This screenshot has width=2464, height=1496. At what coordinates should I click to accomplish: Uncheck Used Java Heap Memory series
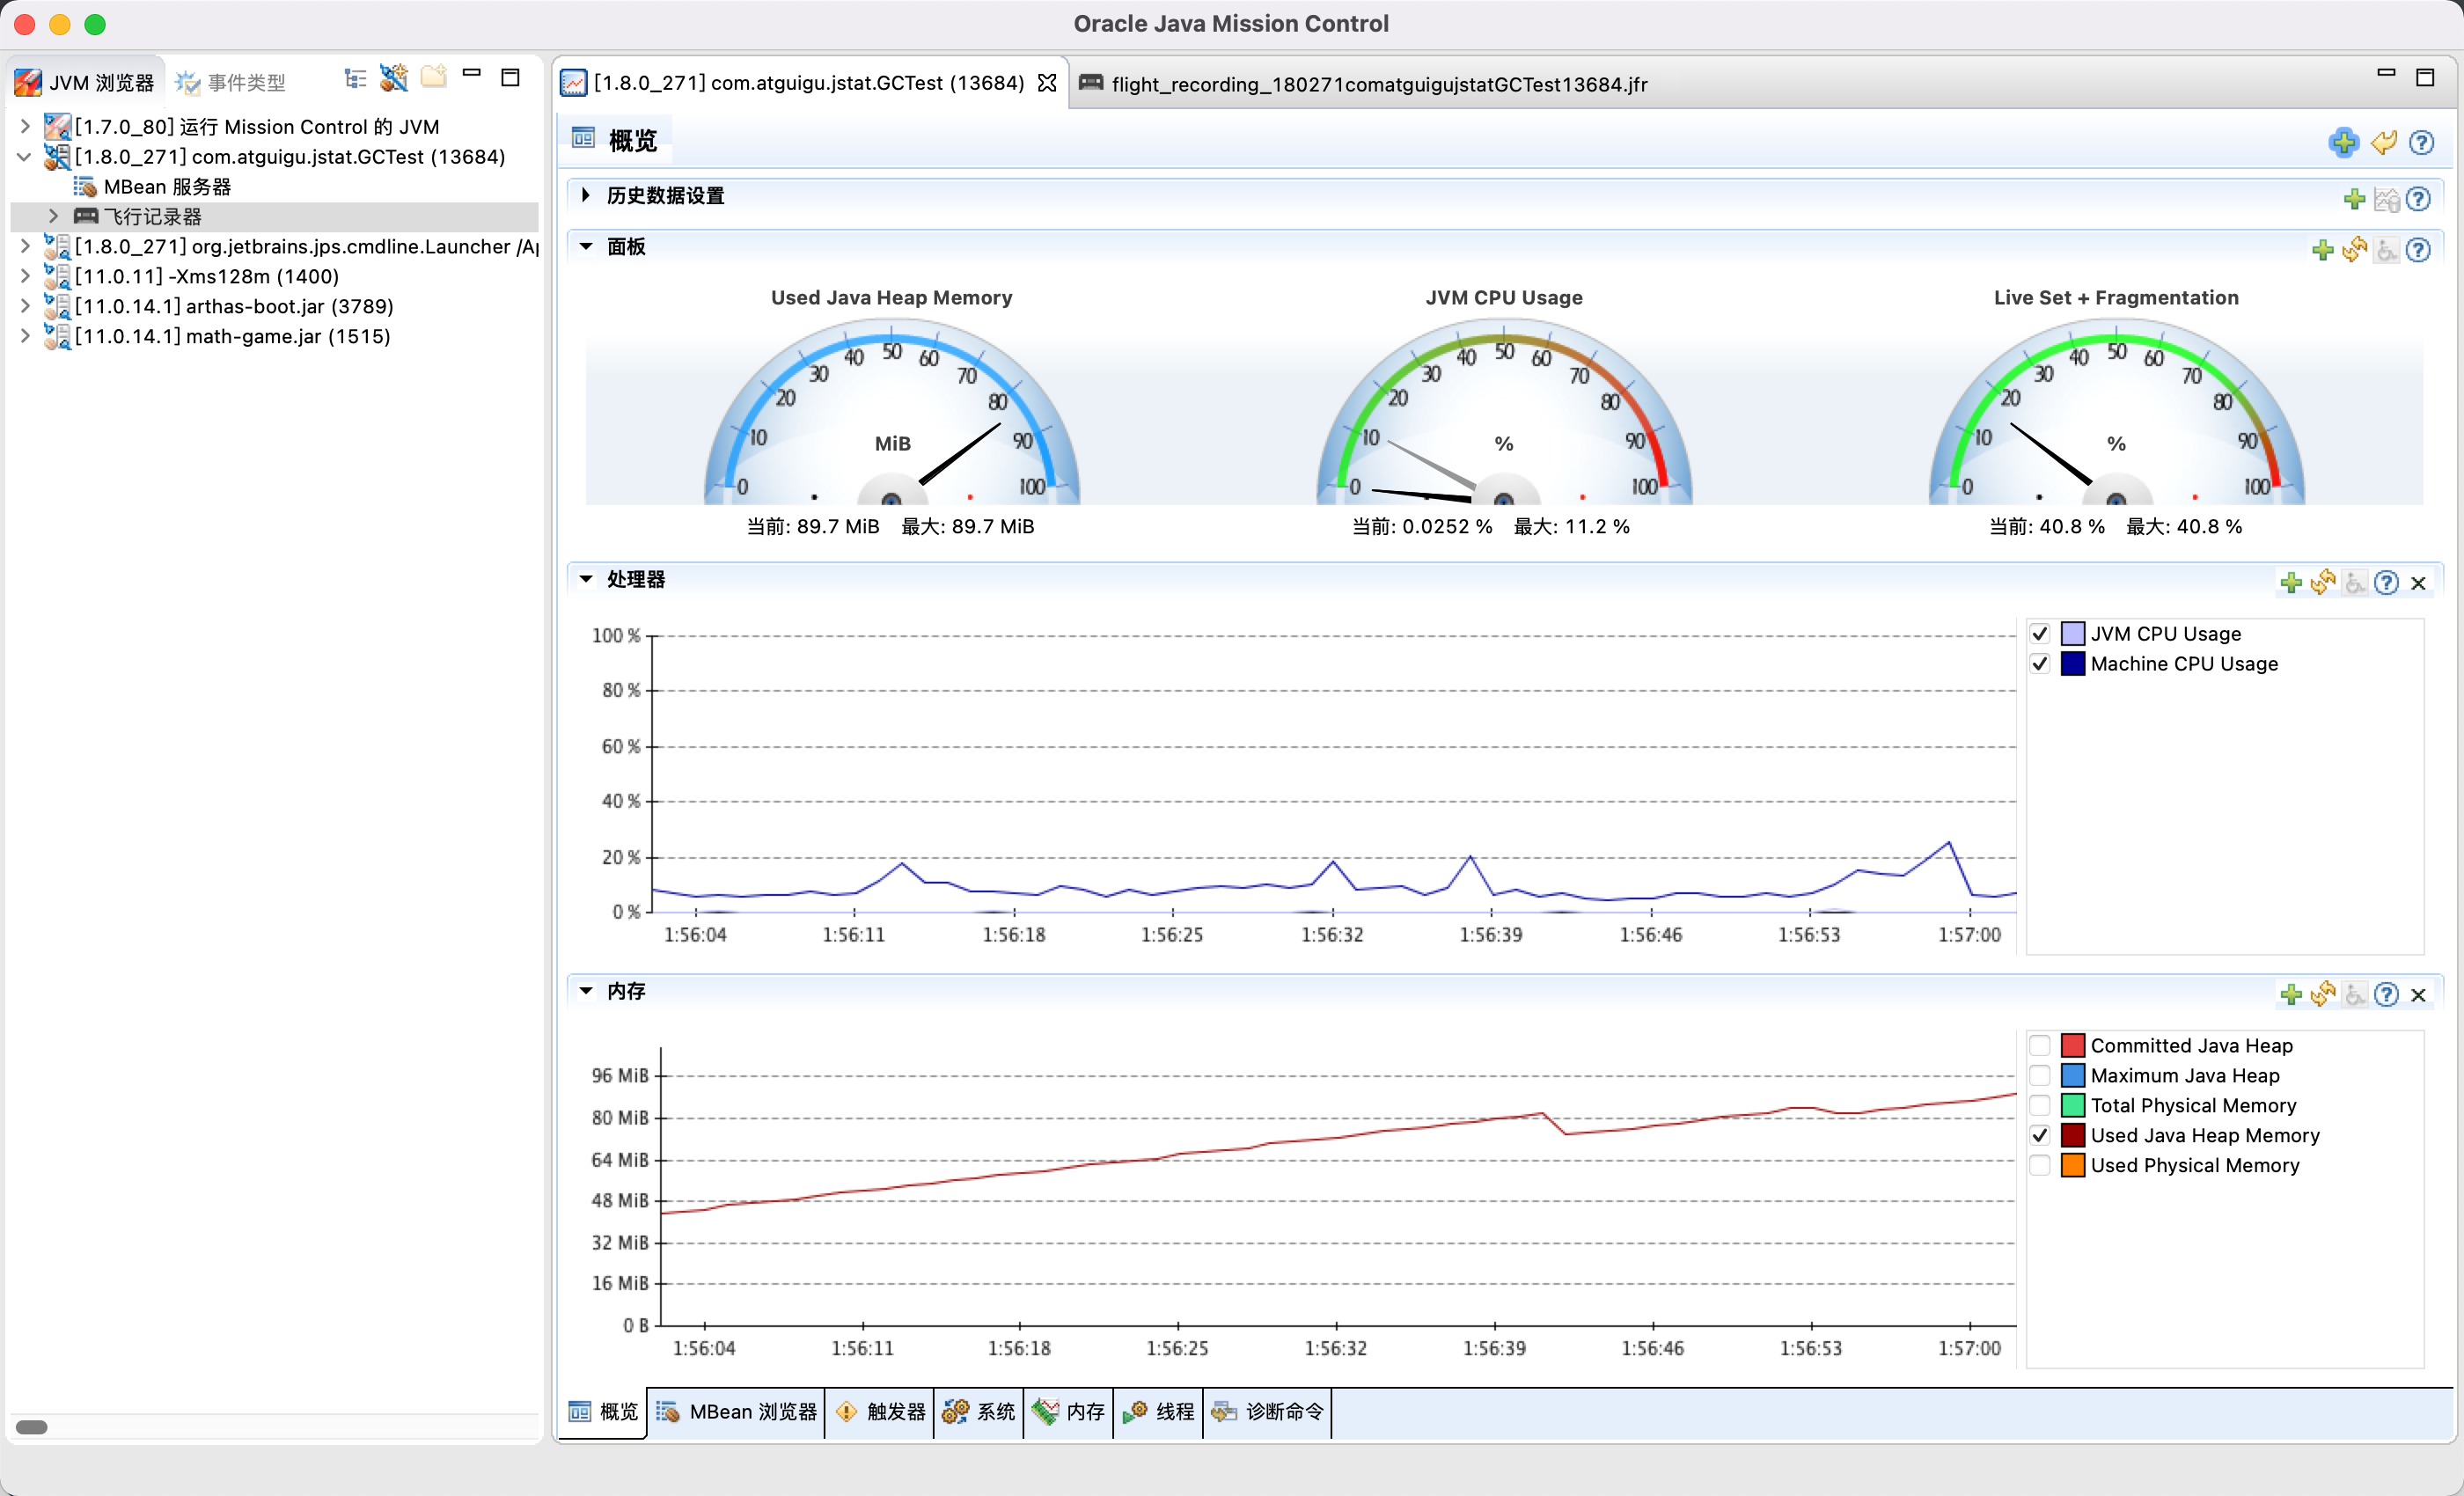[2040, 1135]
